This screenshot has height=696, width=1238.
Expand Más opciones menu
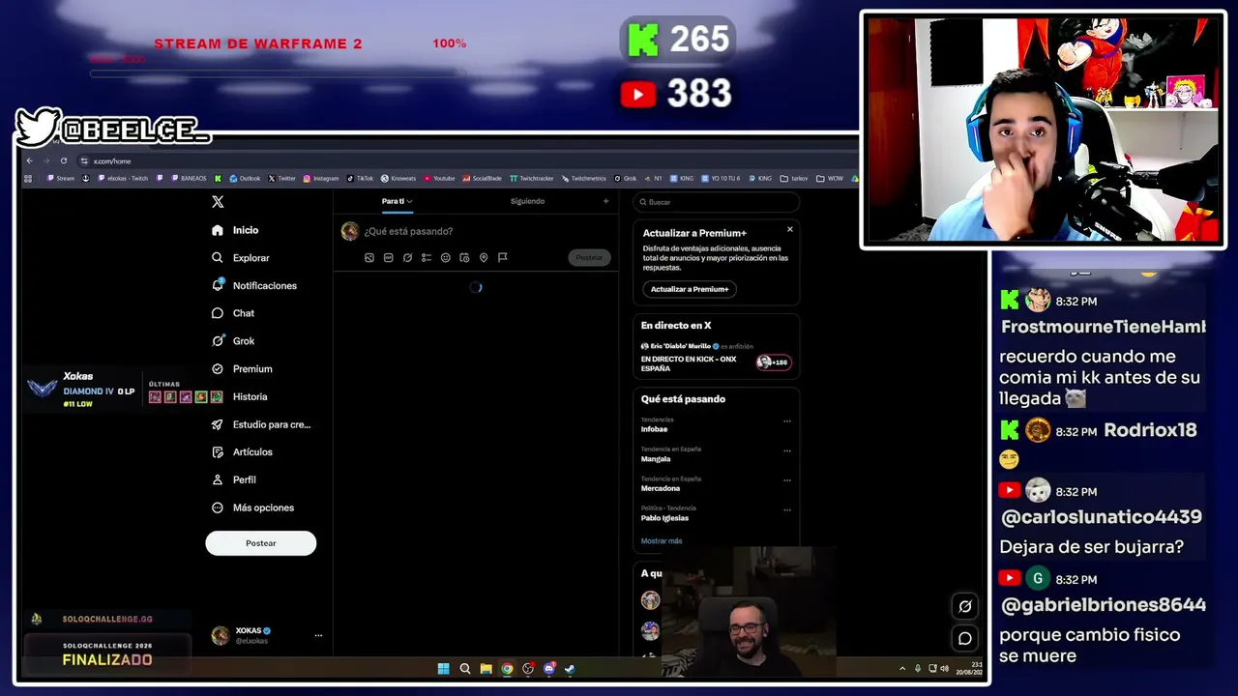coord(252,507)
